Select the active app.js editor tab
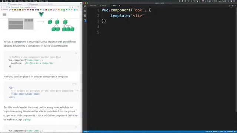 tap(114, 6)
